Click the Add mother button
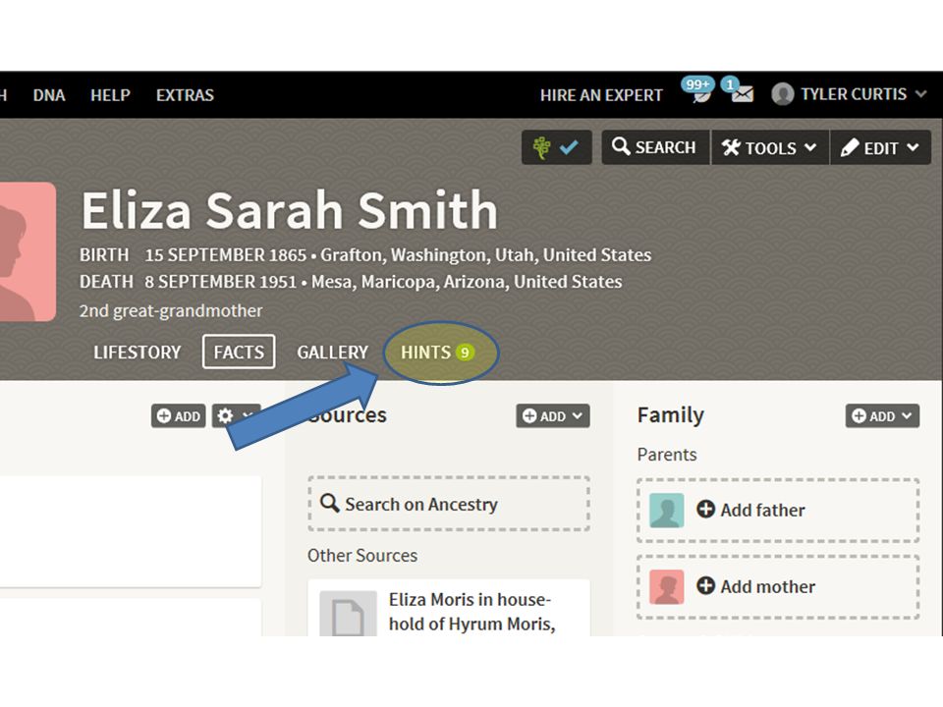The width and height of the screenshot is (943, 707). [x=778, y=587]
